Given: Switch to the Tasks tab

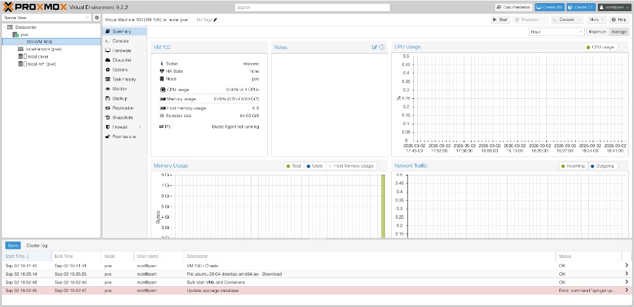Looking at the screenshot, I should tap(13, 245).
